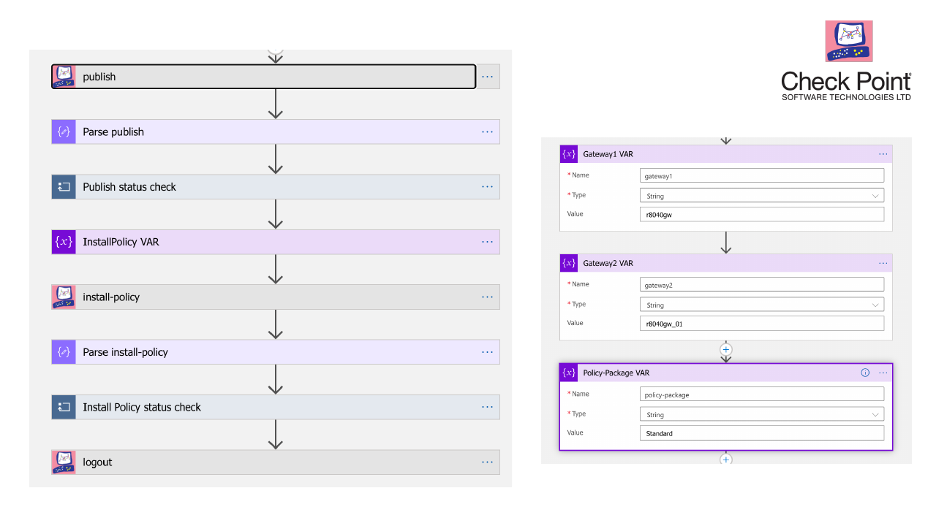Image resolution: width=936 pixels, height=526 pixels.
Task: Click the Parse publish JSON icon
Action: 64,131
